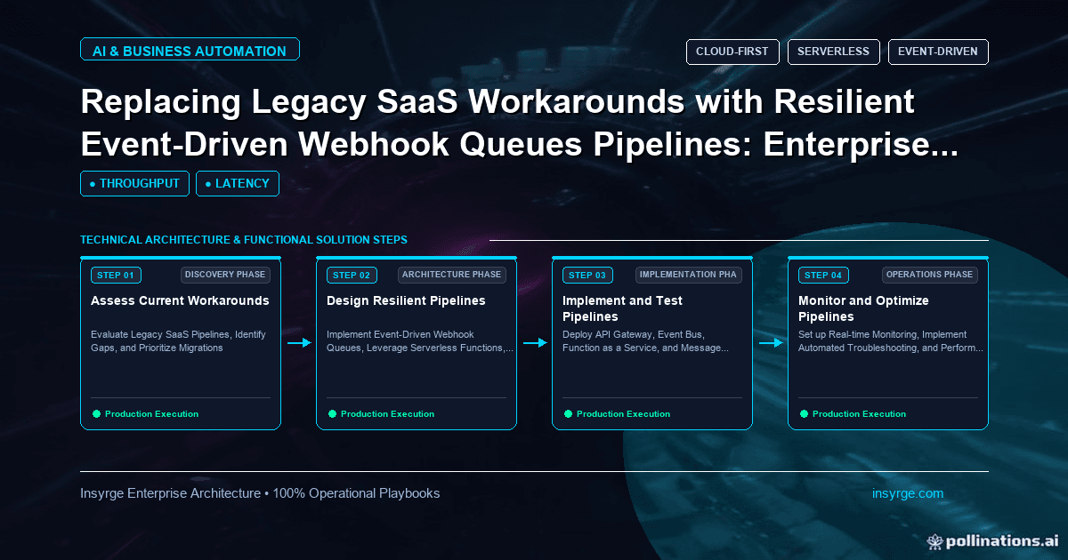
Task: Click the ARCHITECTURE PHASE label
Action: pyautogui.click(x=452, y=275)
